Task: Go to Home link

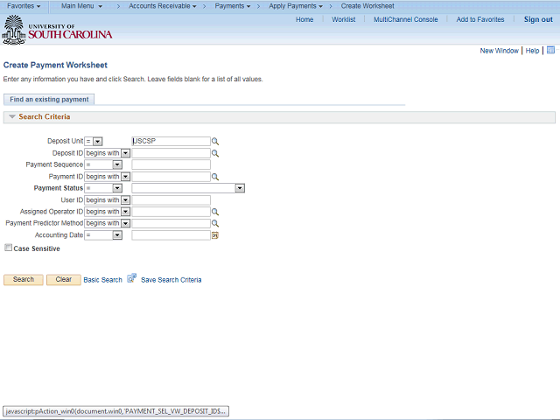Action: 304,19
